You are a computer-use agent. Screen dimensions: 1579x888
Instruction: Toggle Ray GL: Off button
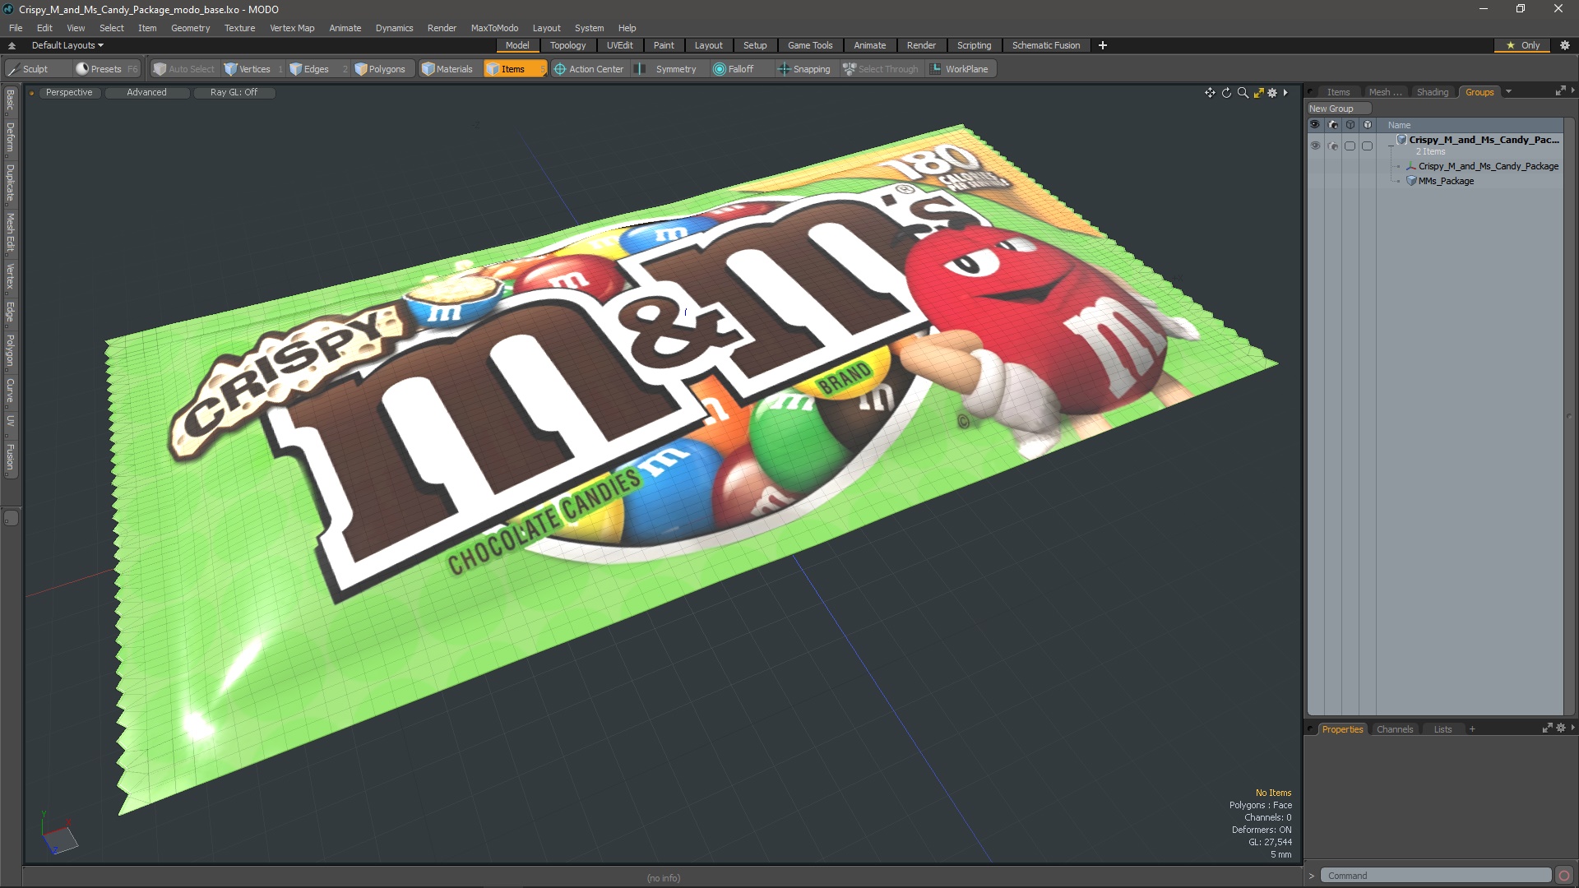234,93
